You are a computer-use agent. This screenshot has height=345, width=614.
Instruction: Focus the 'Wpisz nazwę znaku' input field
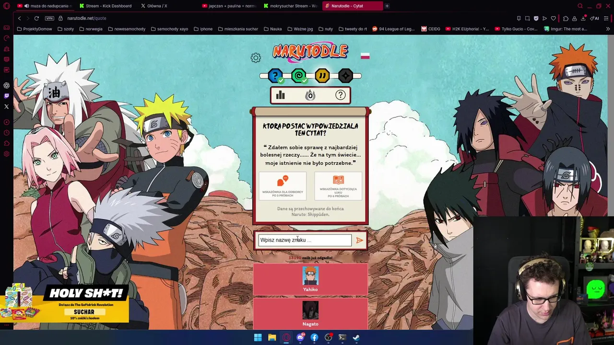pos(305,240)
